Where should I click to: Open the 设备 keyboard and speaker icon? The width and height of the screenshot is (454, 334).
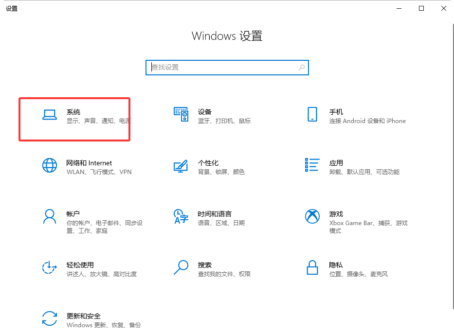pyautogui.click(x=181, y=114)
